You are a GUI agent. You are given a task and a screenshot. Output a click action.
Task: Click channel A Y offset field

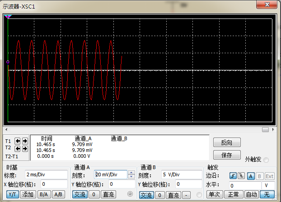(x=122, y=184)
